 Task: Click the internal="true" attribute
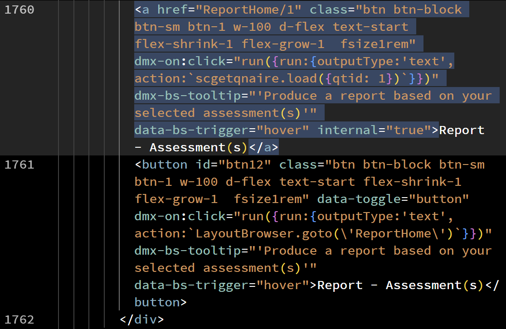374,130
